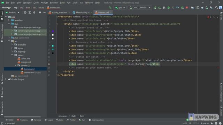Open the Terminal tool window
This screenshot has height=125, width=223.
tap(36, 120)
